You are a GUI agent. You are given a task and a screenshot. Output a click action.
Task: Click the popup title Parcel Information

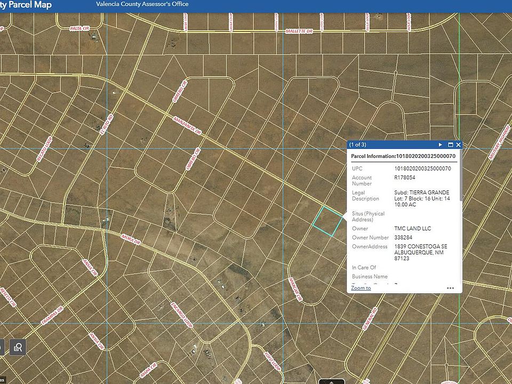tap(373, 156)
